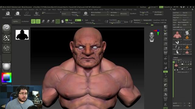
Task: Click the BPR render icon
Action: click(x=165, y=27)
